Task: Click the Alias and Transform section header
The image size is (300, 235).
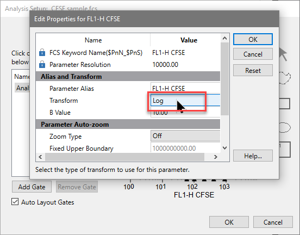Action: tap(128, 76)
